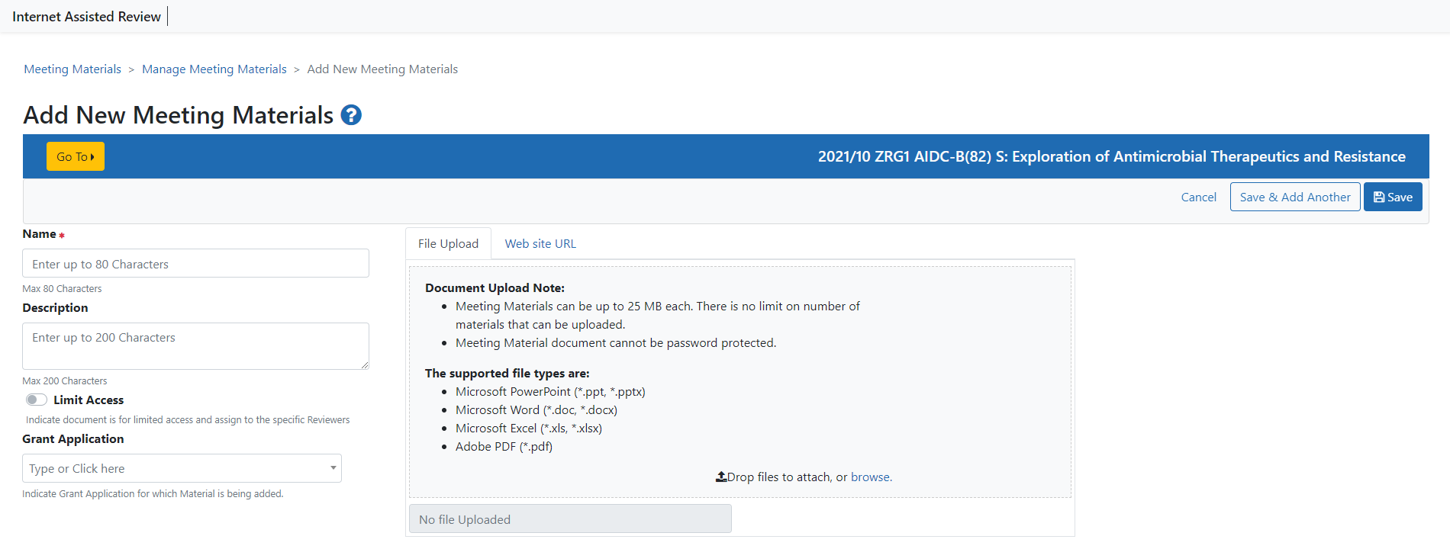This screenshot has width=1450, height=549.
Task: Click the browse link to attach files
Action: pos(872,477)
